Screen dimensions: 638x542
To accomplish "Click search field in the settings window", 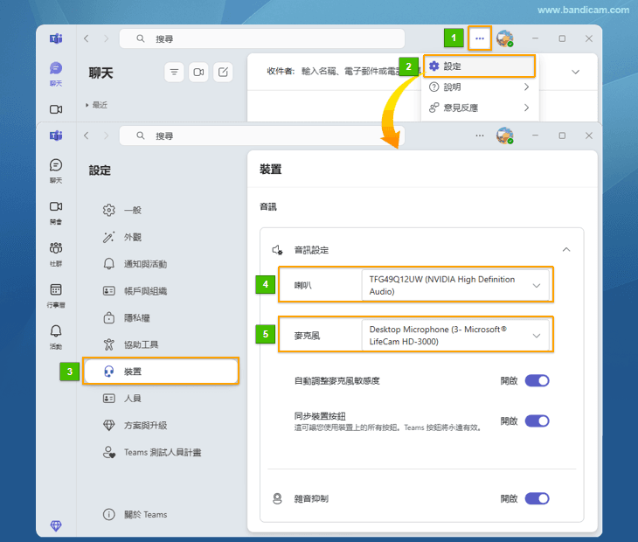I will point(262,135).
